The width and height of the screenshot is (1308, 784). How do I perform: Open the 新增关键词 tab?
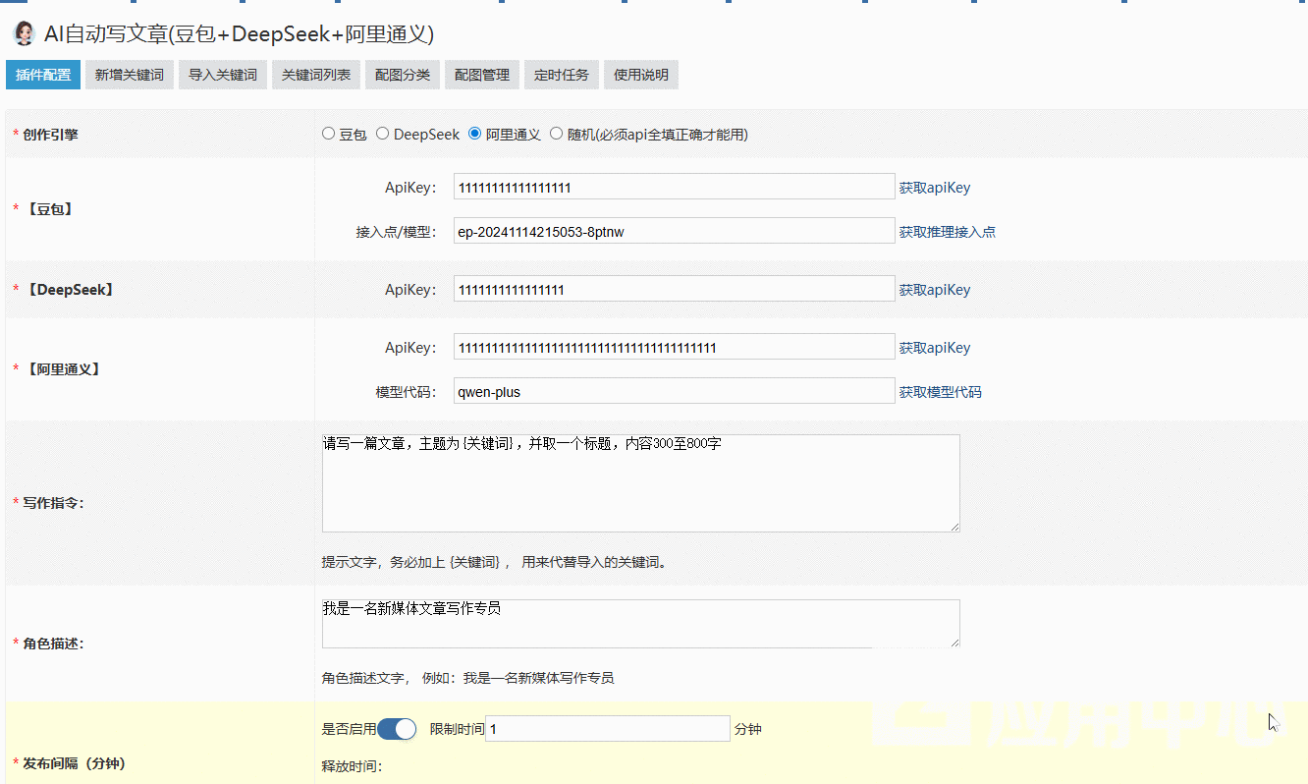pos(130,75)
